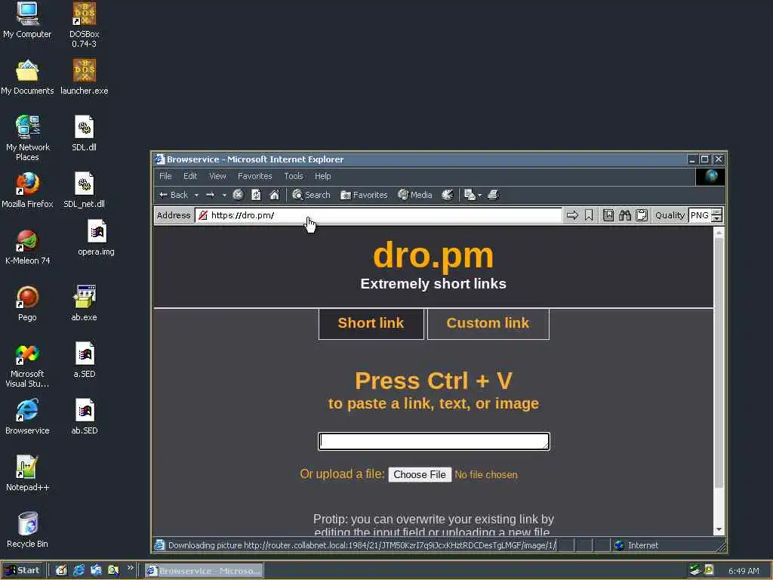Switch to the Custom link tab
Screen dimensions: 773x580
488,323
